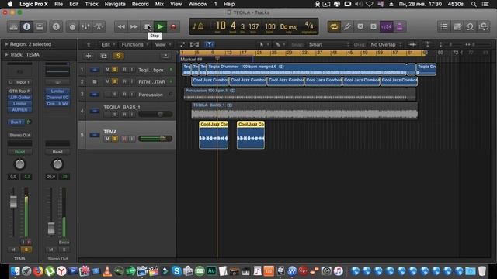The width and height of the screenshot is (497, 279).
Task: Click the TEMA channel strip pan knob
Action: (19, 164)
